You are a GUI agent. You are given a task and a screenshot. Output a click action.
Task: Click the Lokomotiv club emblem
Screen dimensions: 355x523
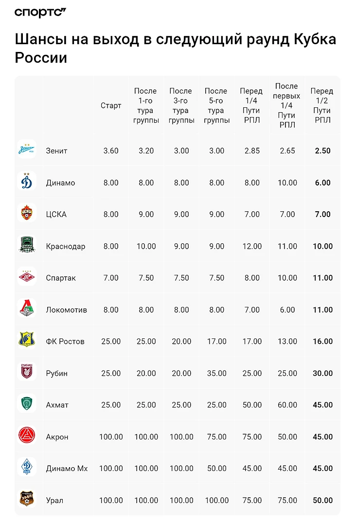[27, 309]
